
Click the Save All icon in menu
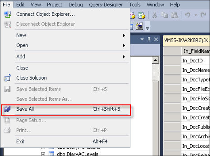(x=7, y=109)
